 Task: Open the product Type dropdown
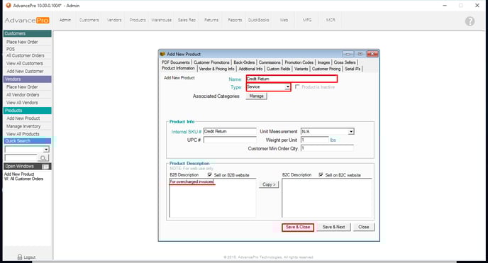[287, 87]
